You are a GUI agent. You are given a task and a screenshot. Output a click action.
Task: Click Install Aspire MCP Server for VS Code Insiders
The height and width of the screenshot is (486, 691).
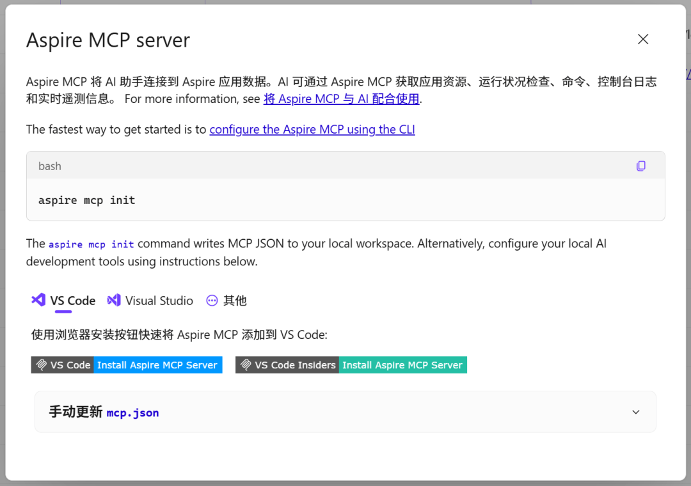pos(402,364)
